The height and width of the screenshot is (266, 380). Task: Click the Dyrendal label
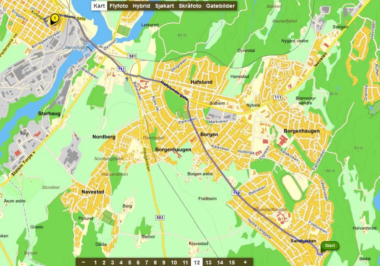246,50
